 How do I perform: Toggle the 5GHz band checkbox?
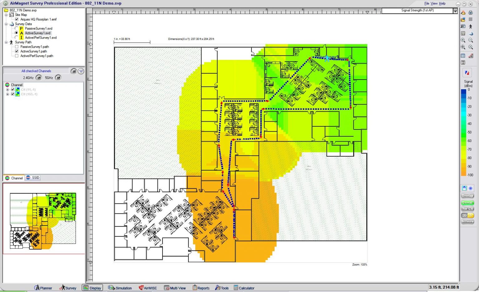[x=58, y=78]
